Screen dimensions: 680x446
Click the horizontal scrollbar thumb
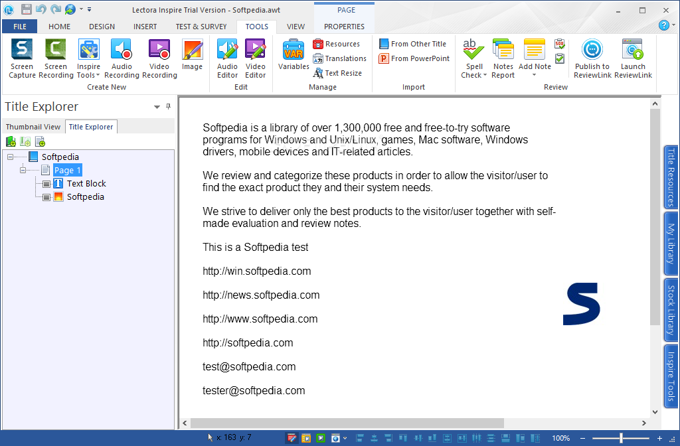tap(347, 423)
